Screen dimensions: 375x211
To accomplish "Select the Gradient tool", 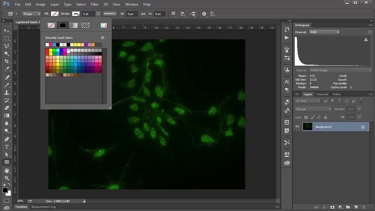I will (6, 115).
